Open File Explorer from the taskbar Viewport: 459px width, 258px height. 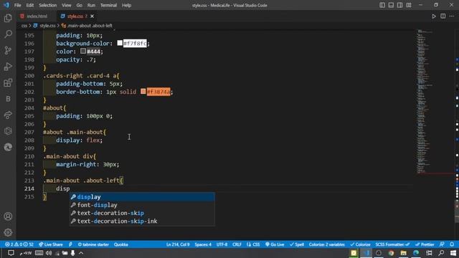click(403, 253)
